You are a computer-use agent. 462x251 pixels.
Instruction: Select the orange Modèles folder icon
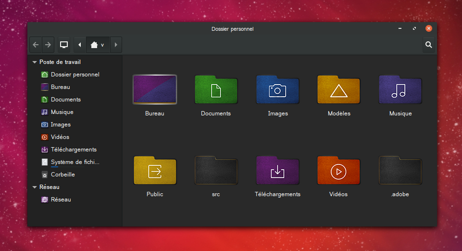coord(338,90)
